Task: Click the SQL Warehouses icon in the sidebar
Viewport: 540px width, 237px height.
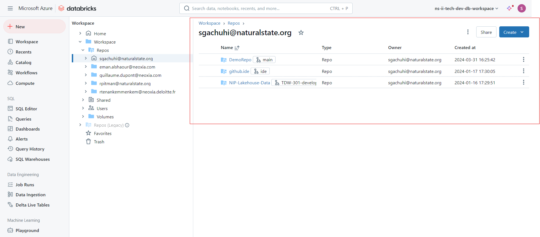Action: (10, 159)
